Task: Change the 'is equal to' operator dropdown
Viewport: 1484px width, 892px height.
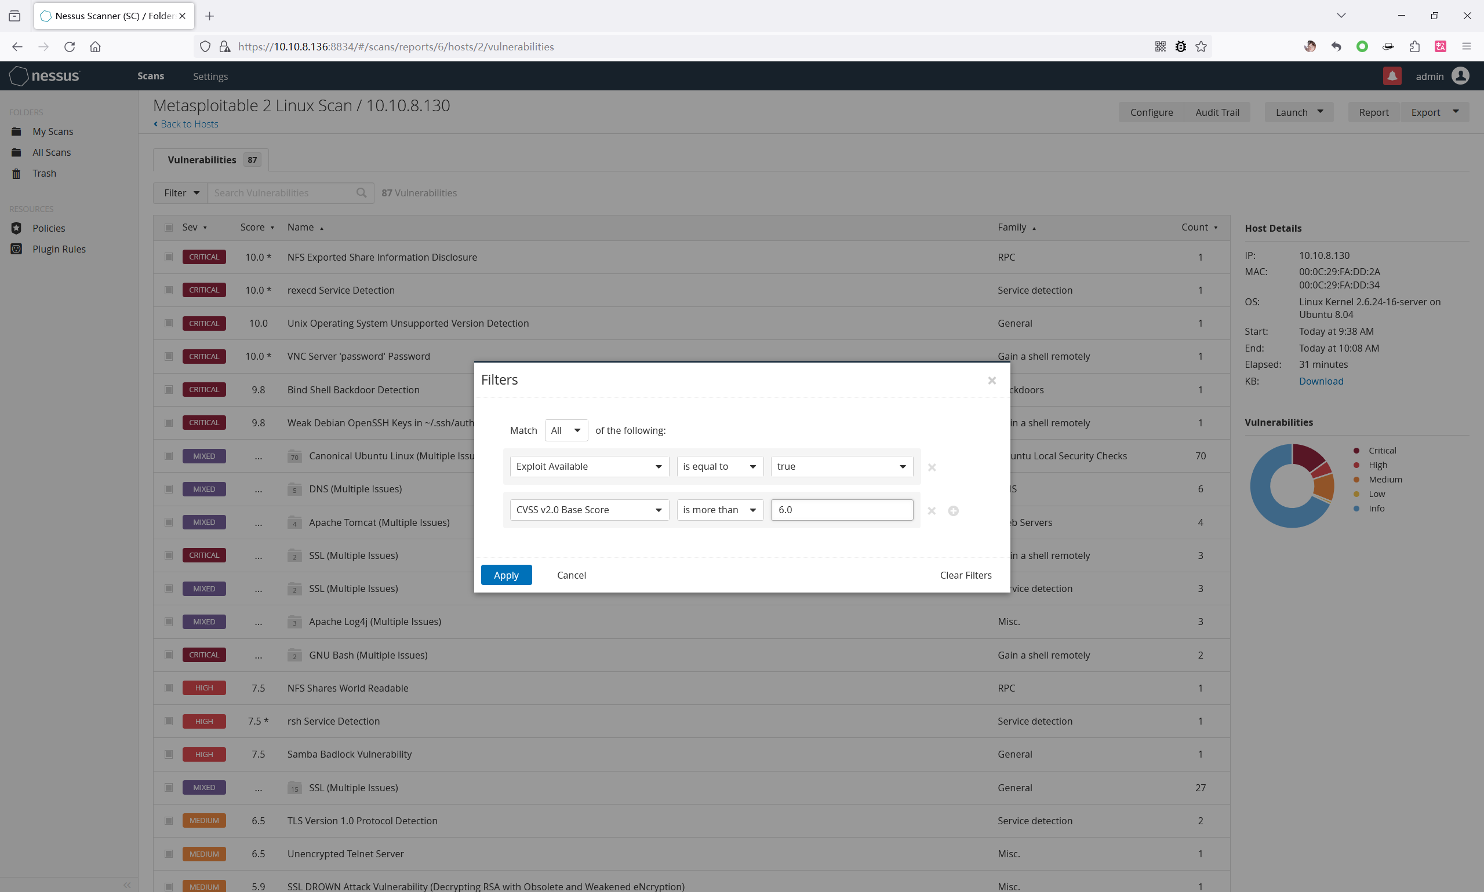Action: (x=720, y=466)
